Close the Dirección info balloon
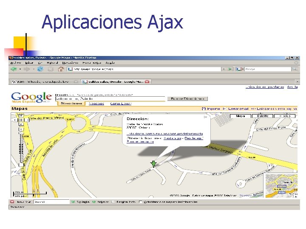Screen dimensions: 306x229 coord(206,117)
